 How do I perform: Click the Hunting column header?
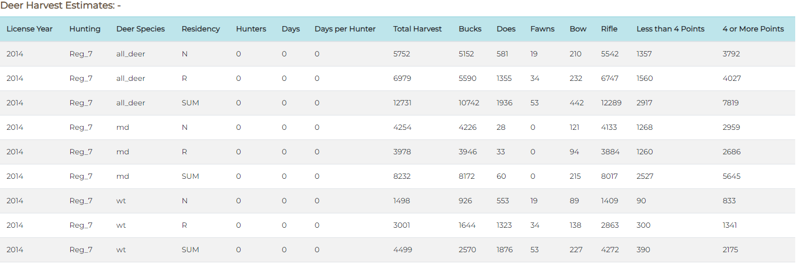click(x=85, y=29)
